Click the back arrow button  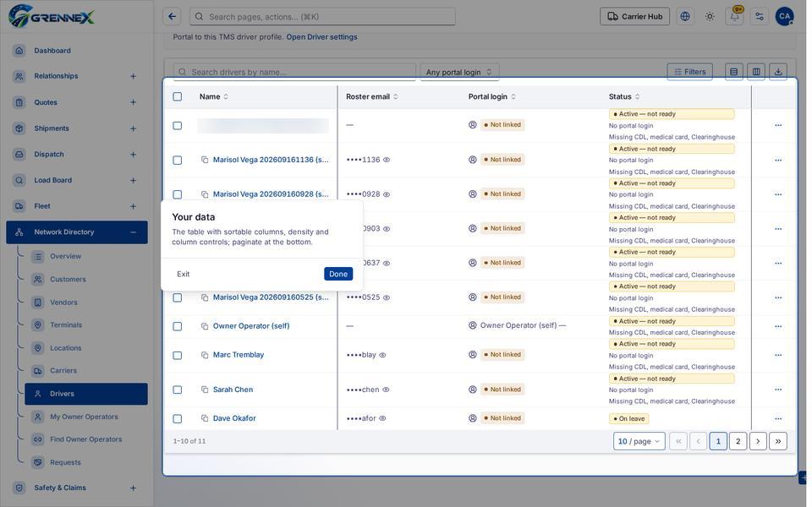point(172,17)
